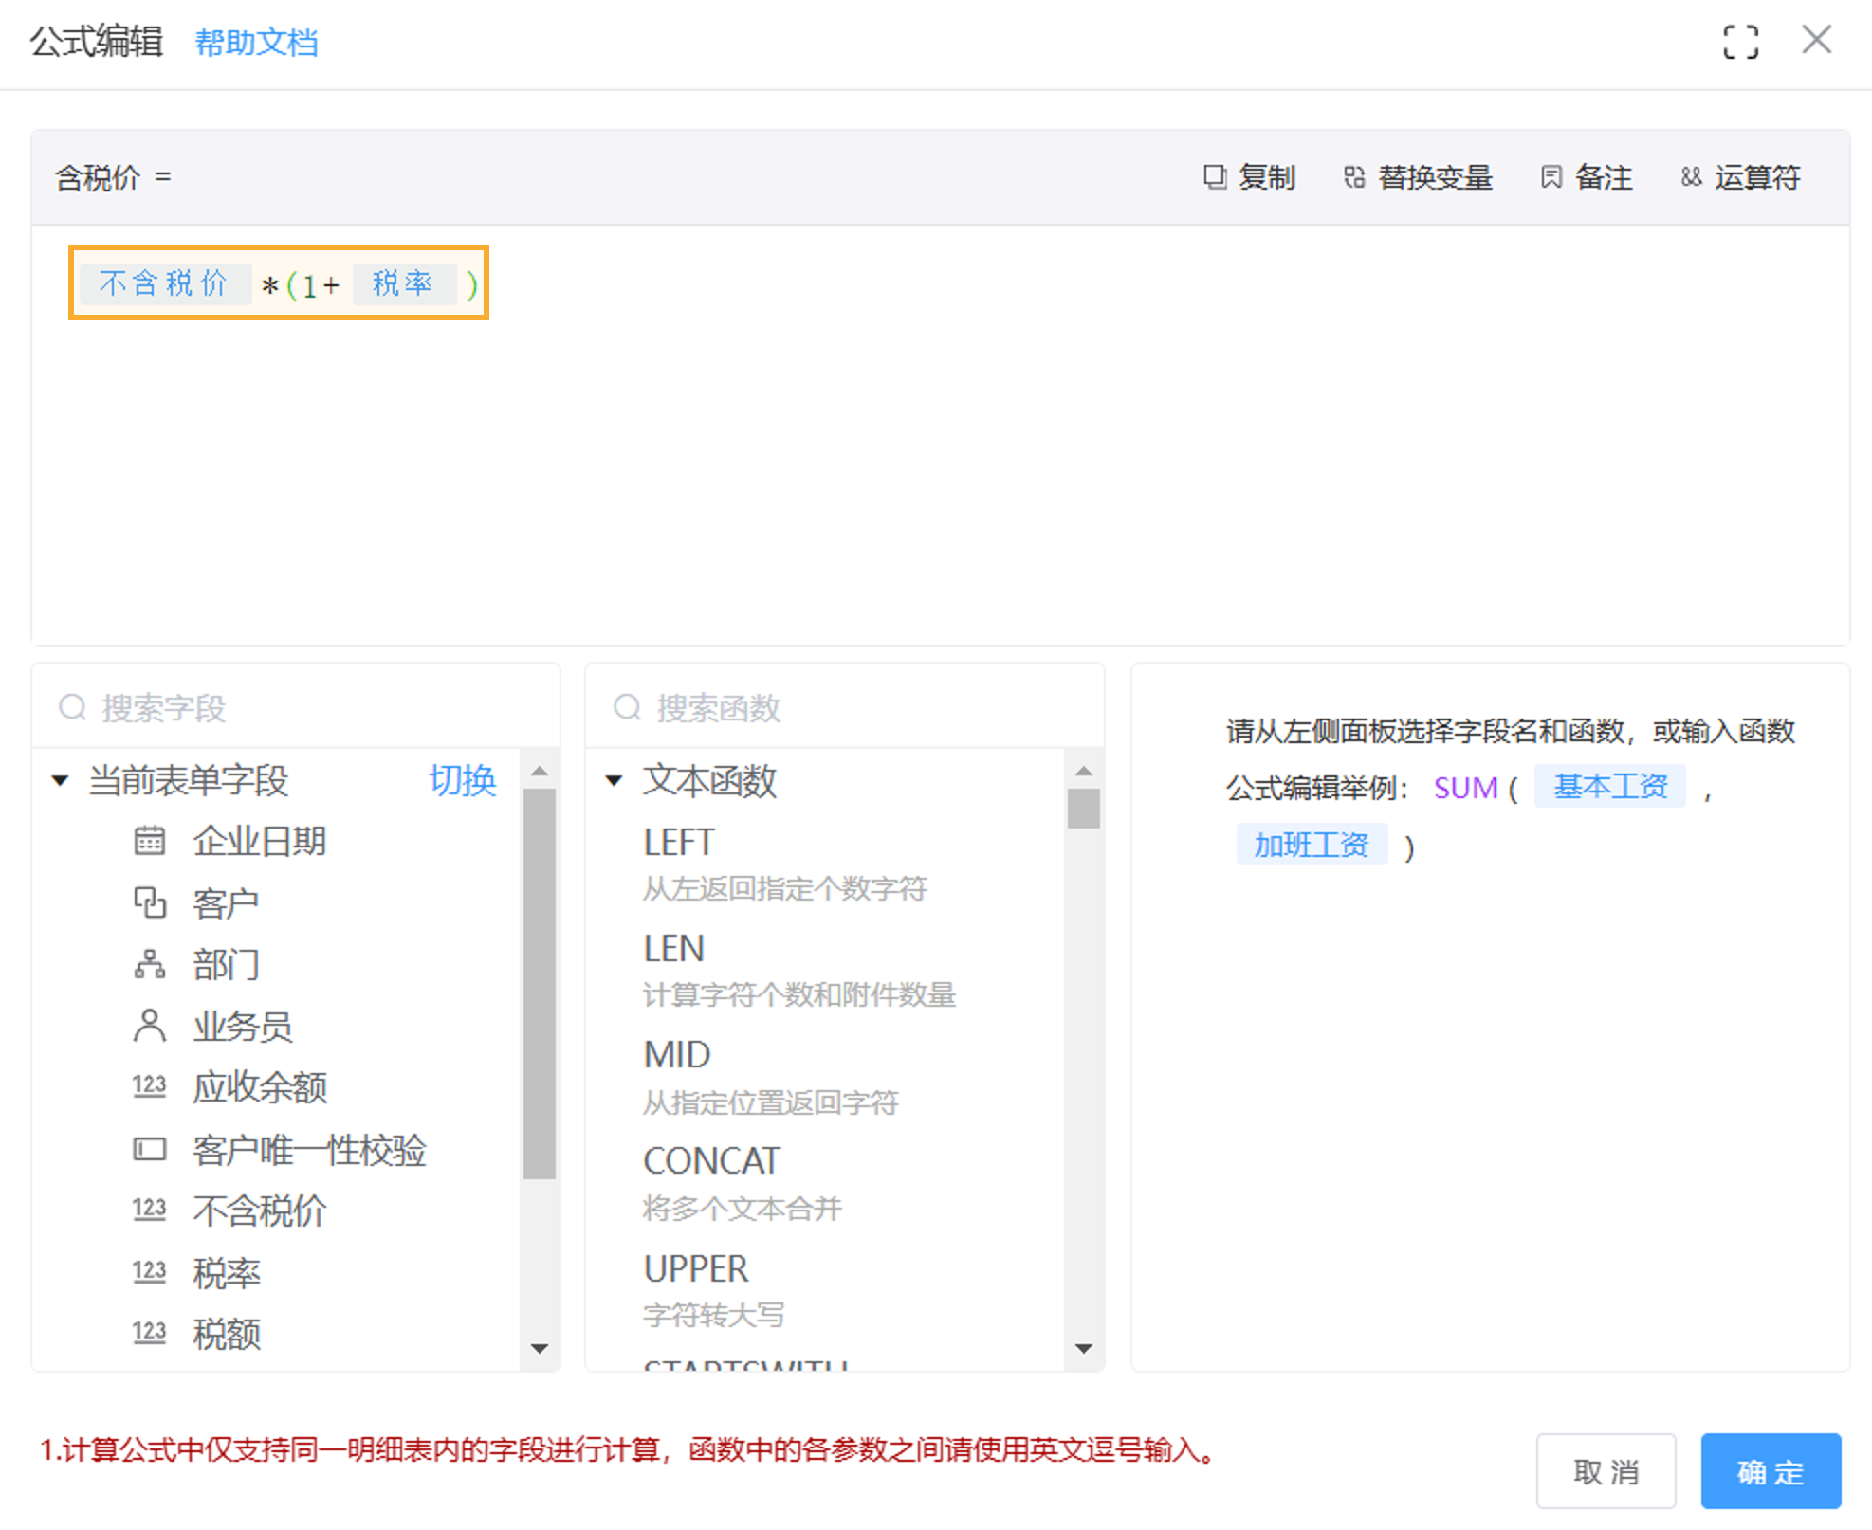Click the number icon beside 税额
The height and width of the screenshot is (1530, 1872).
tap(149, 1333)
